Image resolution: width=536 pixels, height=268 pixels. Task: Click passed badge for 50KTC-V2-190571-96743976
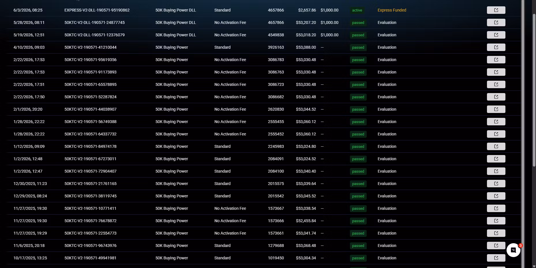(358, 246)
